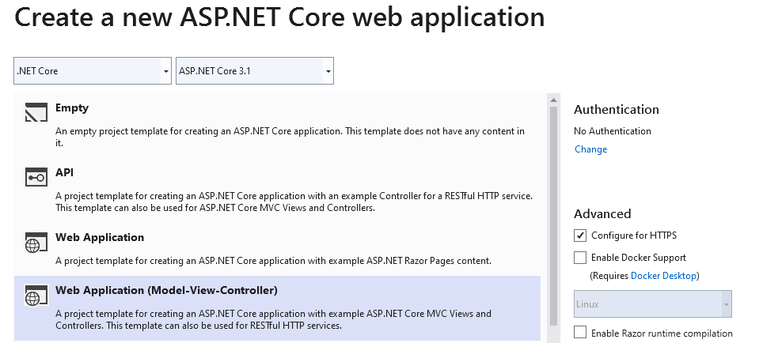Screen dimensions: 759x343
Task: Enable Docker Support checkbox
Action: (x=580, y=258)
